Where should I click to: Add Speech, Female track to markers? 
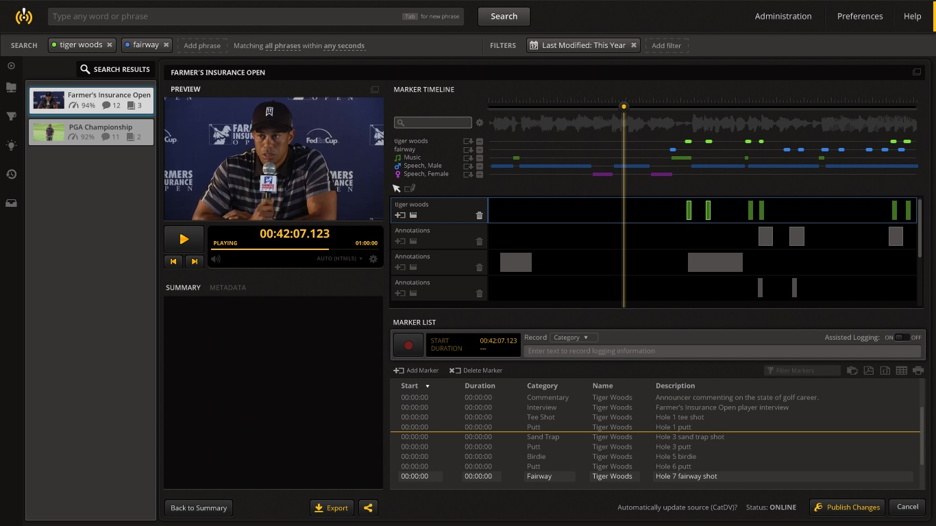(x=469, y=174)
